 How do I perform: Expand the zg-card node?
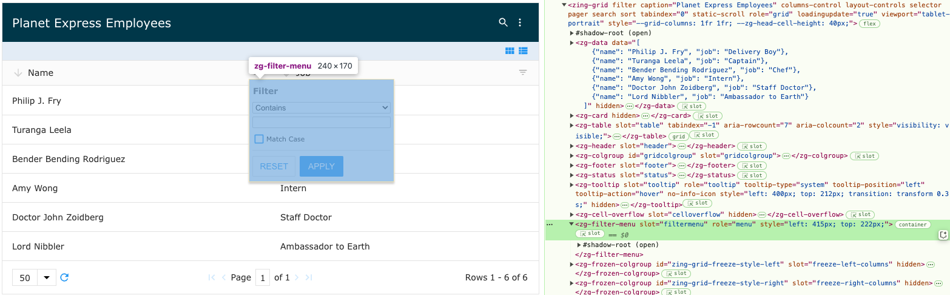click(x=571, y=115)
